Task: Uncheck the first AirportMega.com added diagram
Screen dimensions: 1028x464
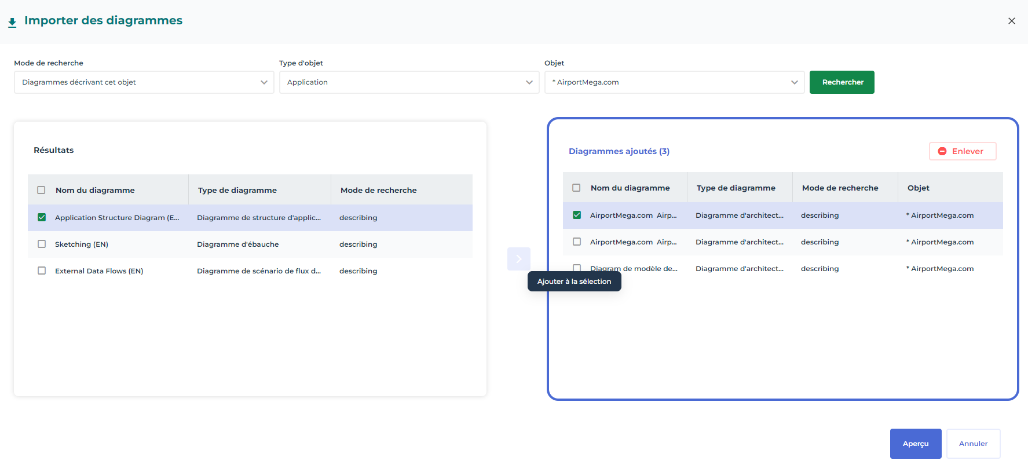Action: [577, 215]
